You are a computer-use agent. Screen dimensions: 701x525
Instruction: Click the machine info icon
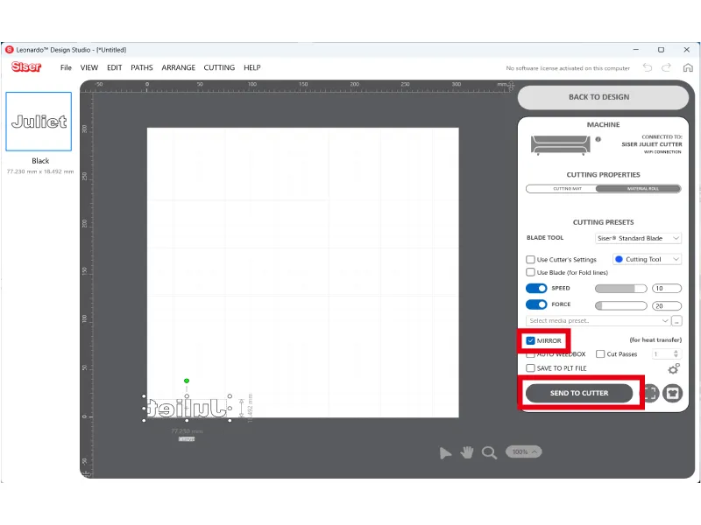598,139
